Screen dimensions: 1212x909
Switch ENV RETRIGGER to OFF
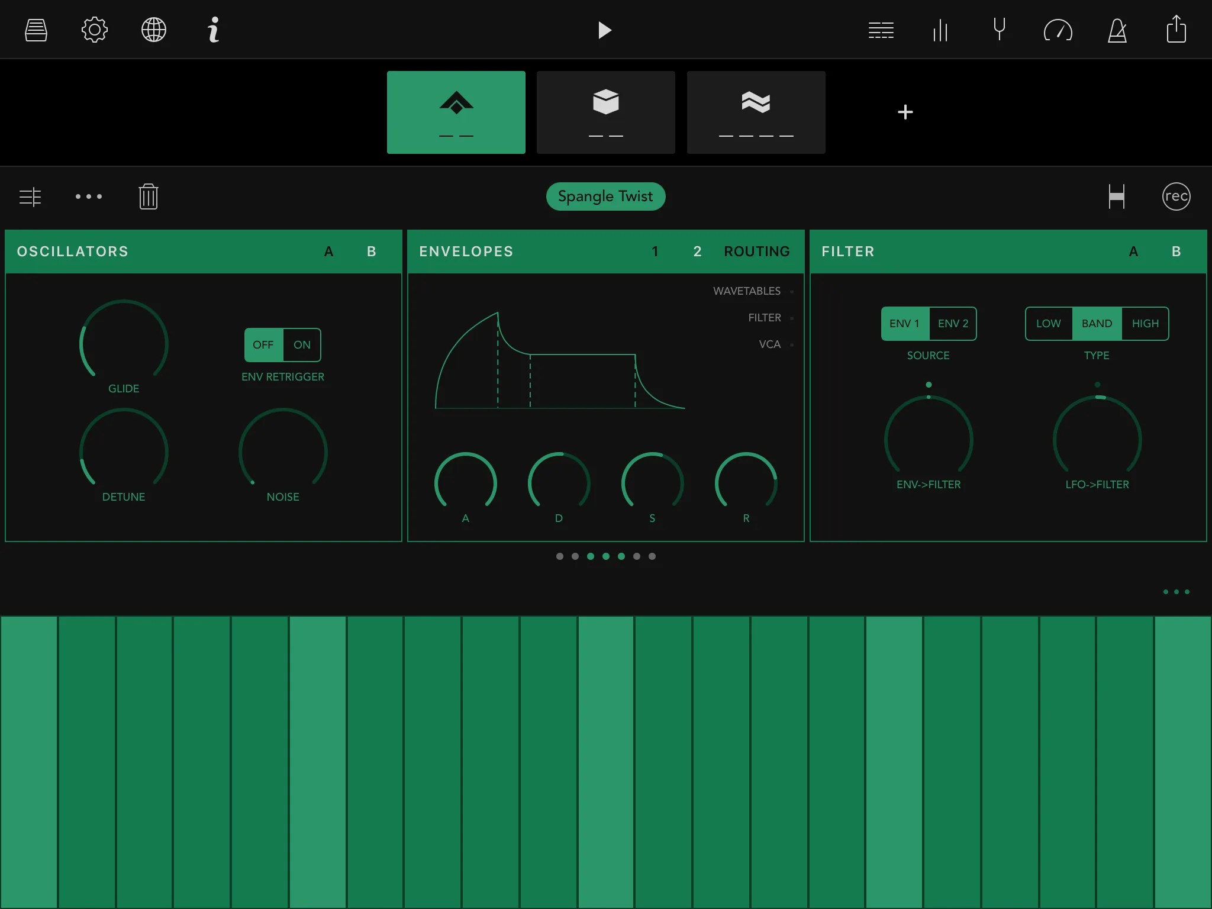tap(263, 344)
